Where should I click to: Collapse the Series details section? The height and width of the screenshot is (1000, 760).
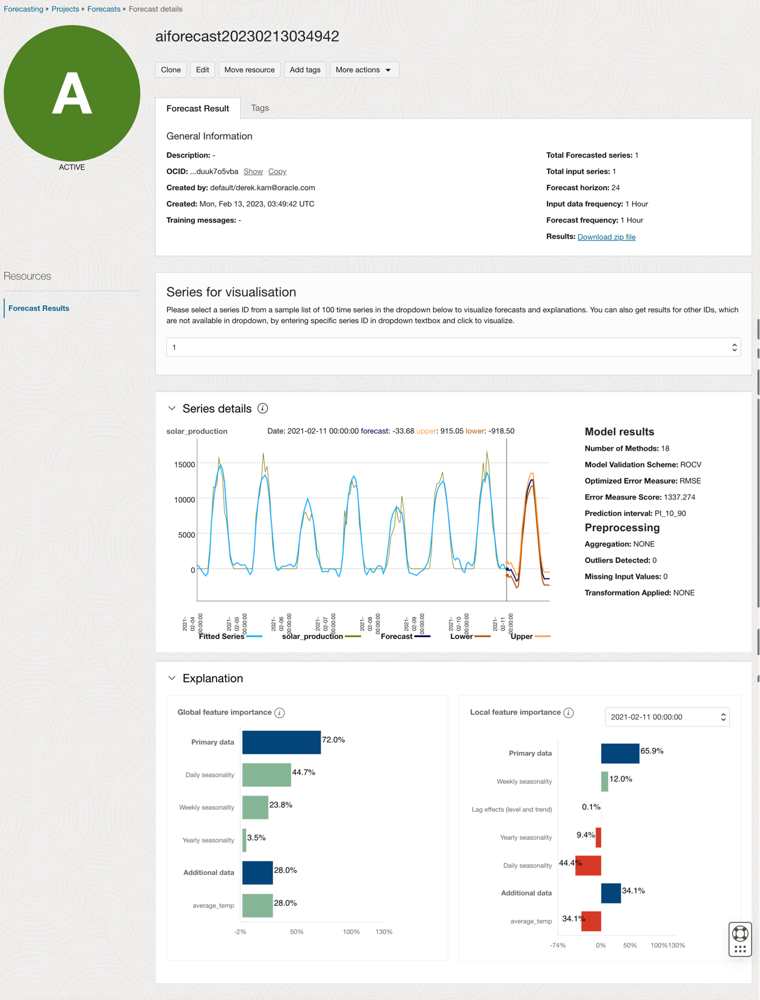[x=172, y=409]
